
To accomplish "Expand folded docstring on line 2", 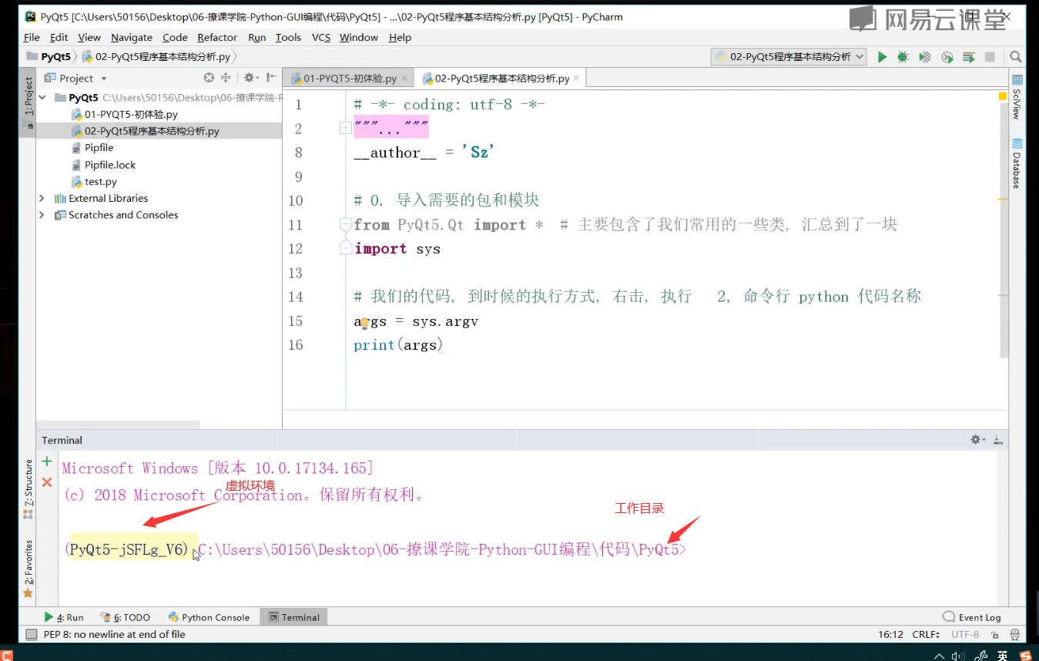I will click(x=345, y=129).
